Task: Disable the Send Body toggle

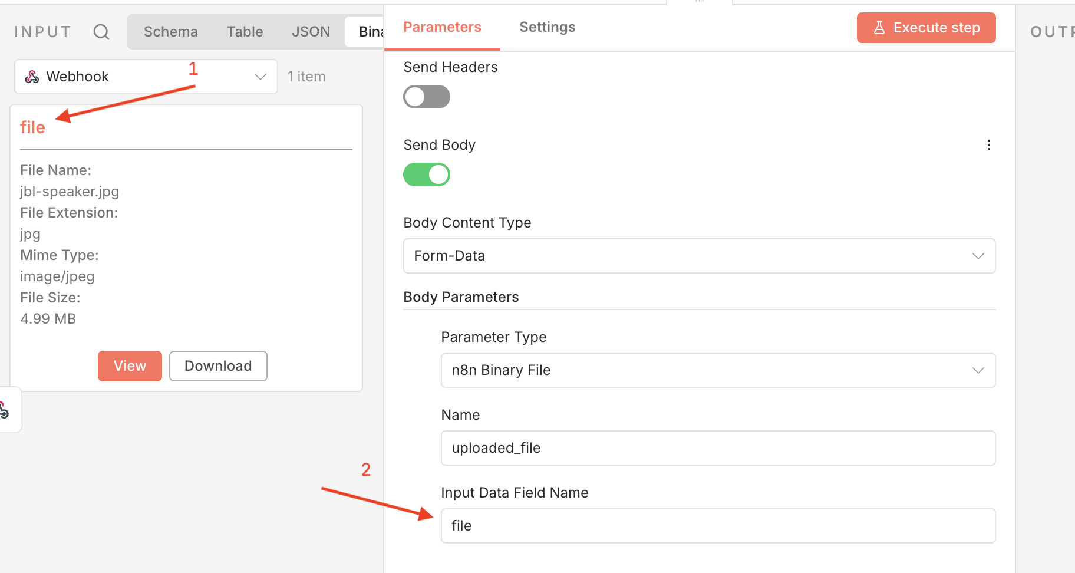Action: (x=427, y=174)
